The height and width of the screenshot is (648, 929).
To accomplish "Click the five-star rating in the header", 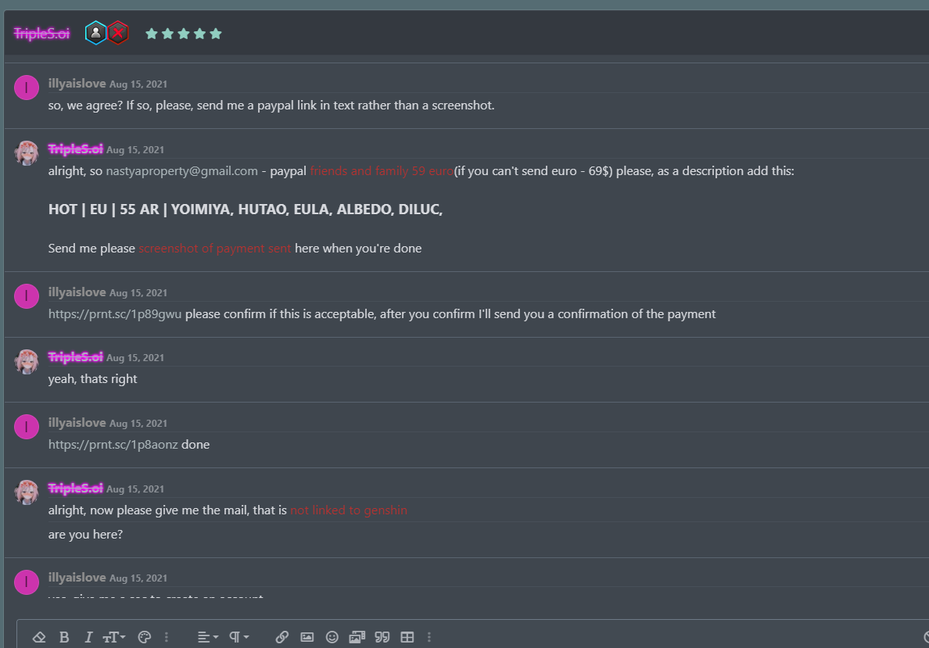I will coord(184,34).
